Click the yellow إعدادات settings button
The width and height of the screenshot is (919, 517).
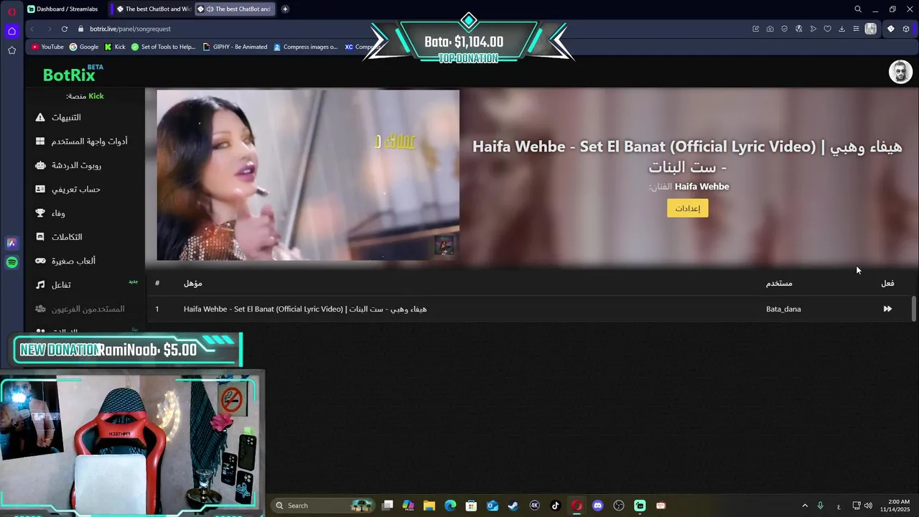pyautogui.click(x=688, y=208)
